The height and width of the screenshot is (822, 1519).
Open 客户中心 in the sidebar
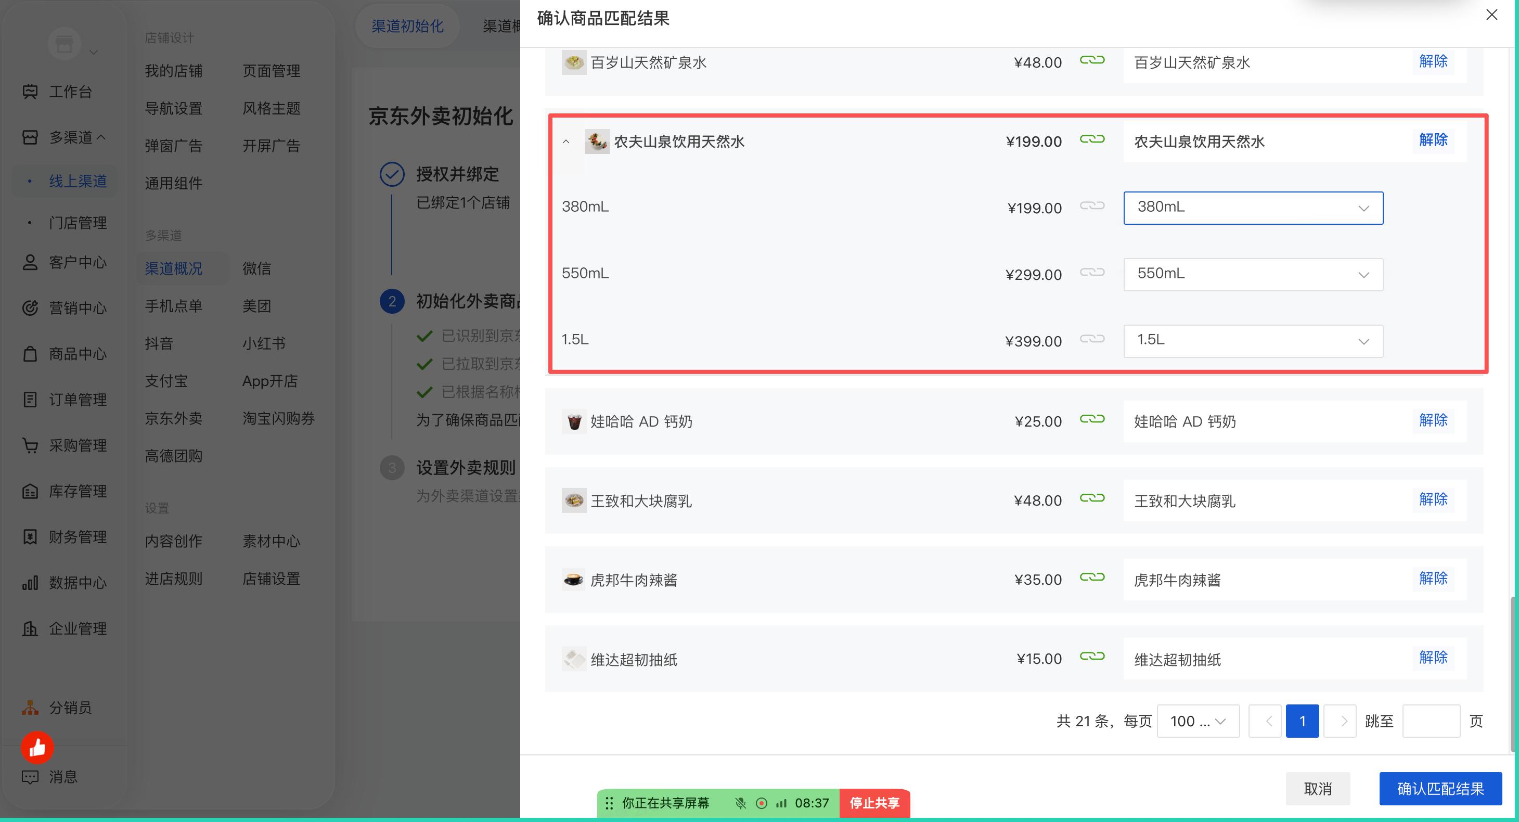(x=65, y=262)
